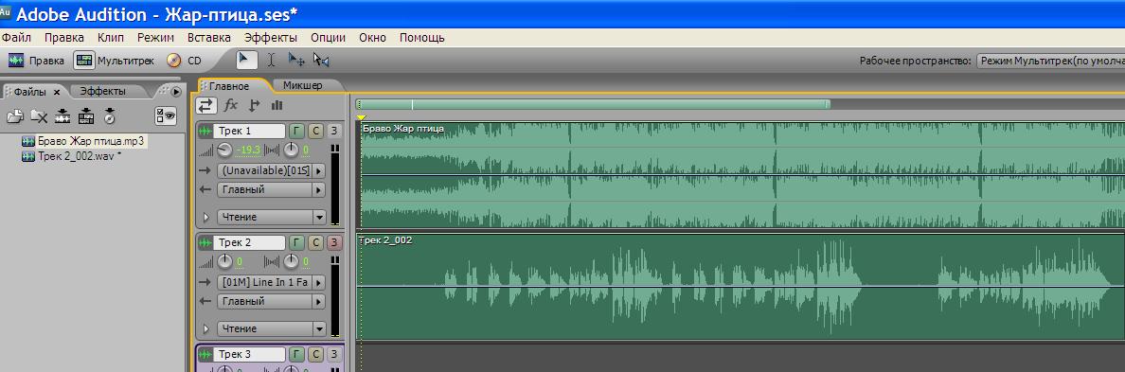The width and height of the screenshot is (1125, 372).
Task: Mute Трек 1 with Г button
Action: click(x=297, y=132)
